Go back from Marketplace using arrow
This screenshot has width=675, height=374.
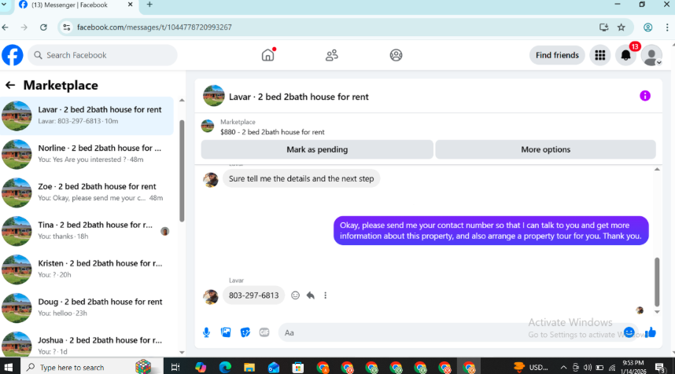coord(10,85)
